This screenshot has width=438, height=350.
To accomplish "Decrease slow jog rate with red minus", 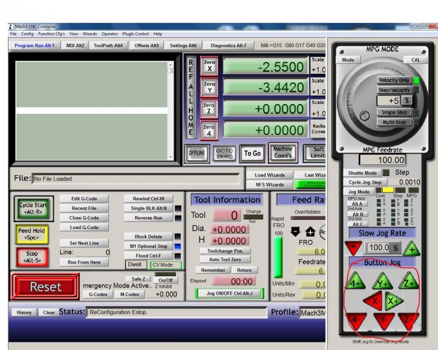I will tap(354, 248).
